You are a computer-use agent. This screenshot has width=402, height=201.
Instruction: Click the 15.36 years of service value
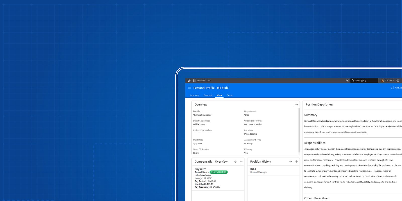[x=196, y=153]
